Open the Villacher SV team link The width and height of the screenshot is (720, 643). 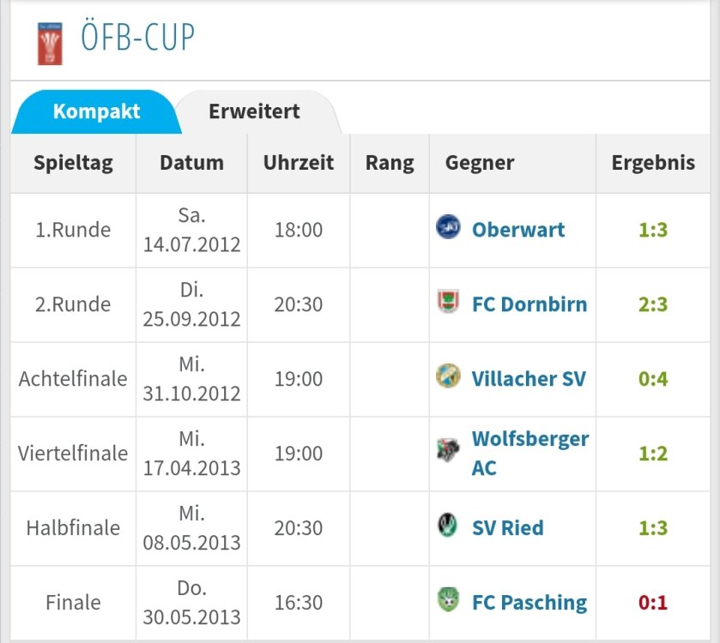tap(529, 379)
